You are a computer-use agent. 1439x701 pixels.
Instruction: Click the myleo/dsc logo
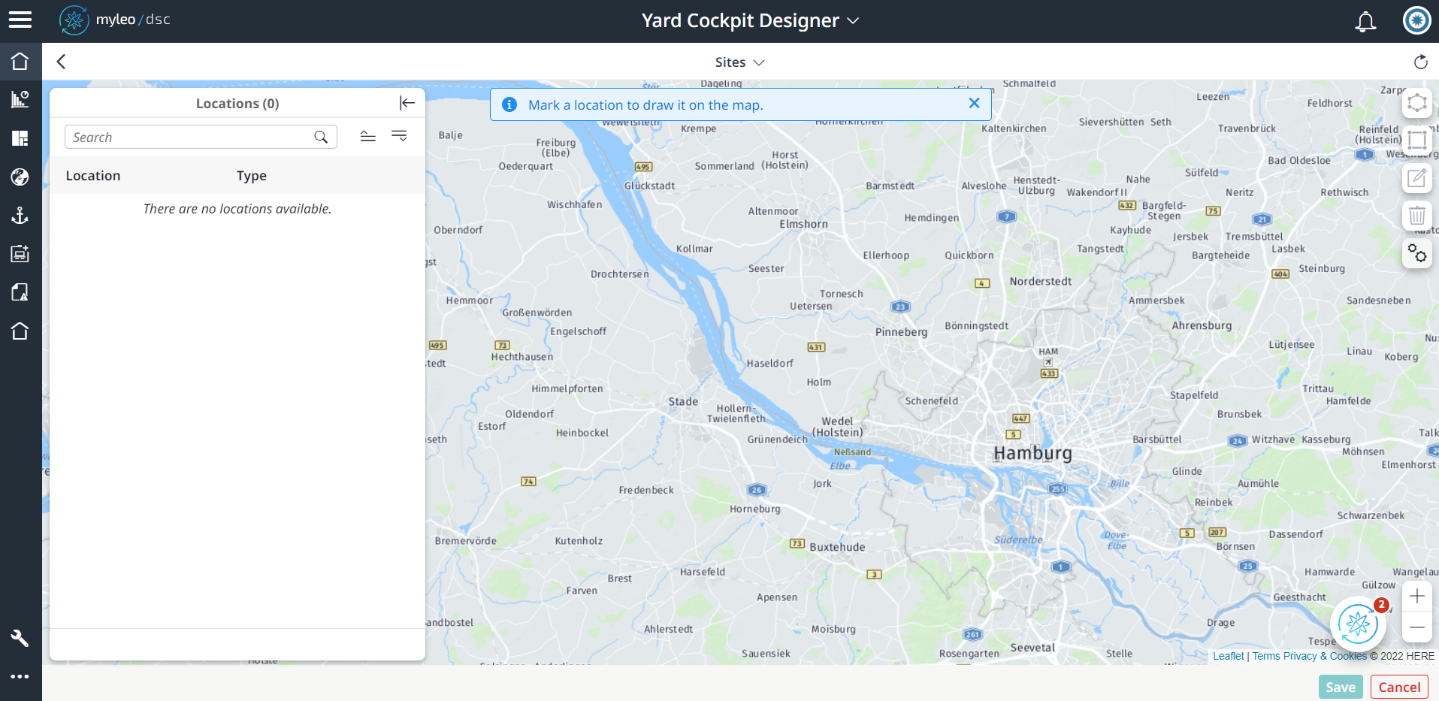pos(115,20)
